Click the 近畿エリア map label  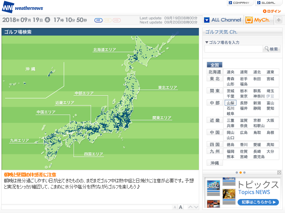(x=65, y=103)
